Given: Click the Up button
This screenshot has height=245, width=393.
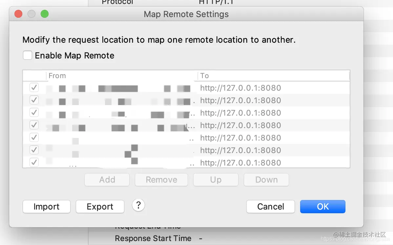Looking at the screenshot, I should (216, 180).
